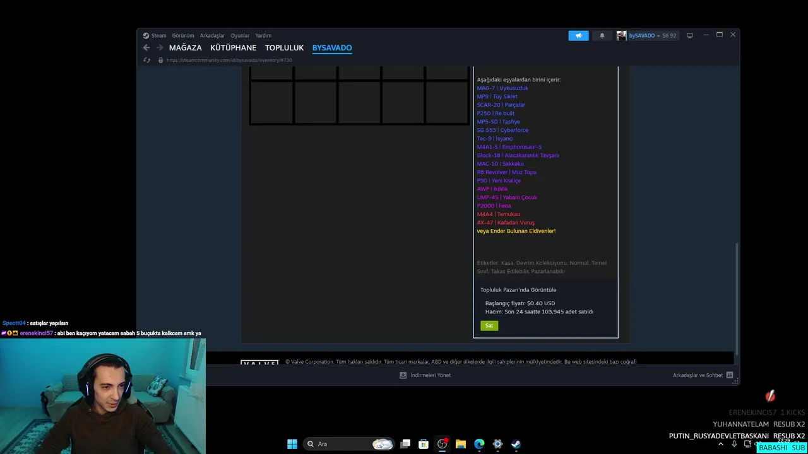Click the MP5-SD | Tasfiye entry
The width and height of the screenshot is (808, 454).
(499, 122)
